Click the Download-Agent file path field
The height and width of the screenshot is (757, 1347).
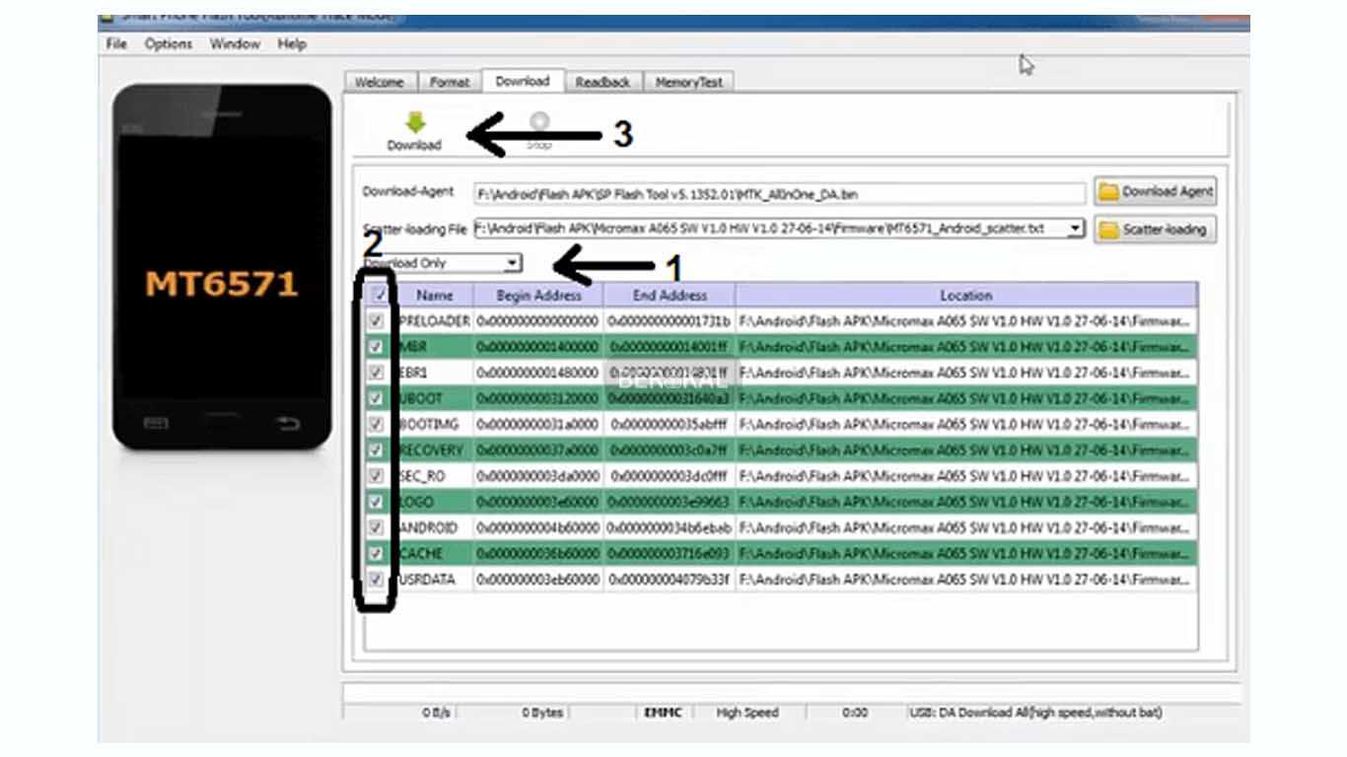click(x=779, y=194)
